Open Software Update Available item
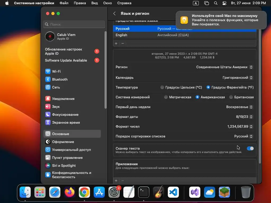 tap(72, 61)
